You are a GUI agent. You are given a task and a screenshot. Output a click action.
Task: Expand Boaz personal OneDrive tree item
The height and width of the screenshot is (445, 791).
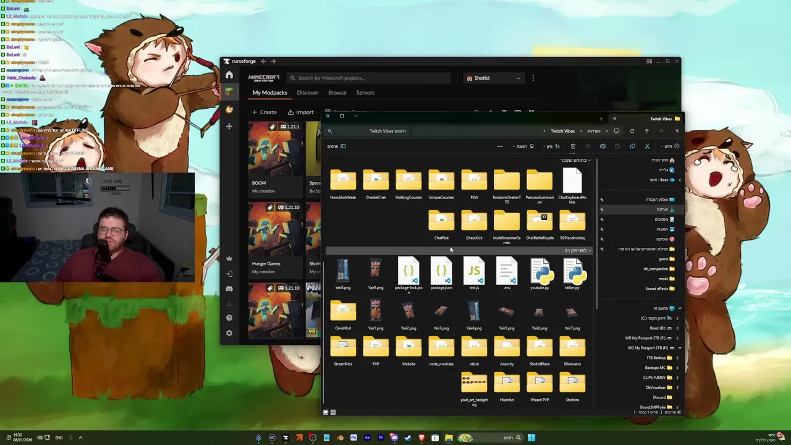click(x=680, y=180)
